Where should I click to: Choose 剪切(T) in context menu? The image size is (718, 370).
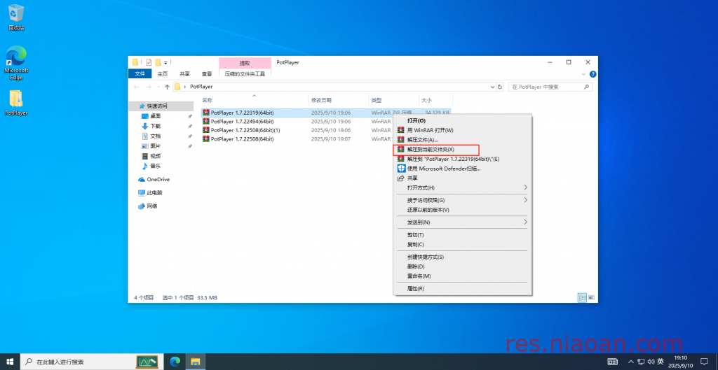point(463,235)
